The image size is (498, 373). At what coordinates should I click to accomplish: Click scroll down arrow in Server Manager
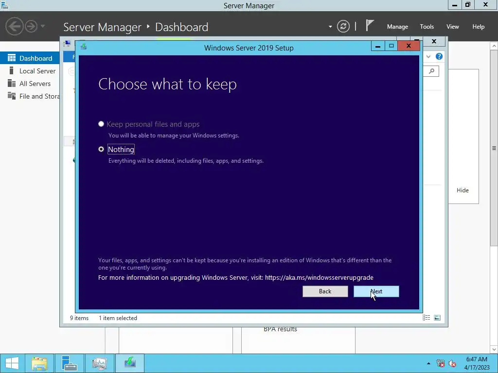(x=494, y=350)
